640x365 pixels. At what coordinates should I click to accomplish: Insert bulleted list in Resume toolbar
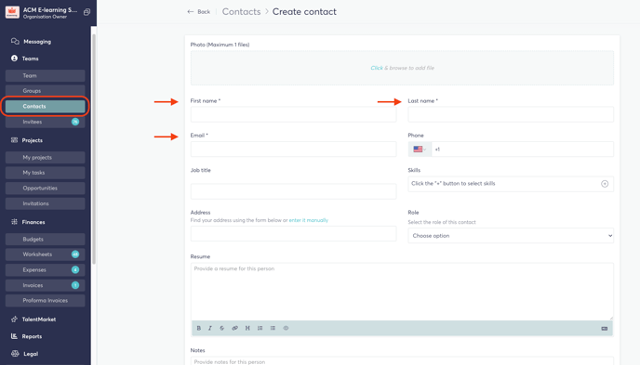(x=273, y=328)
